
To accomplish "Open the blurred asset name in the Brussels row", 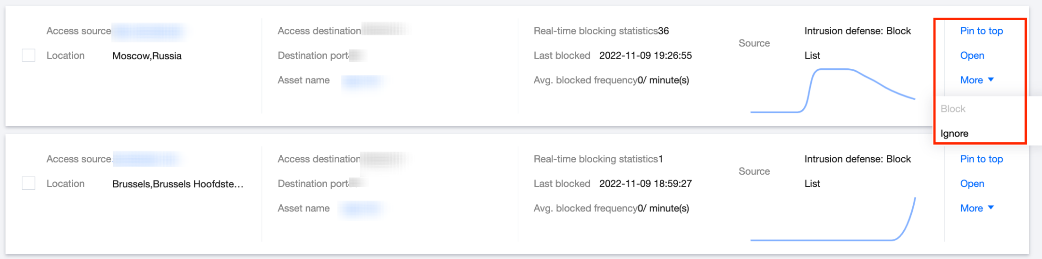I will click(361, 209).
